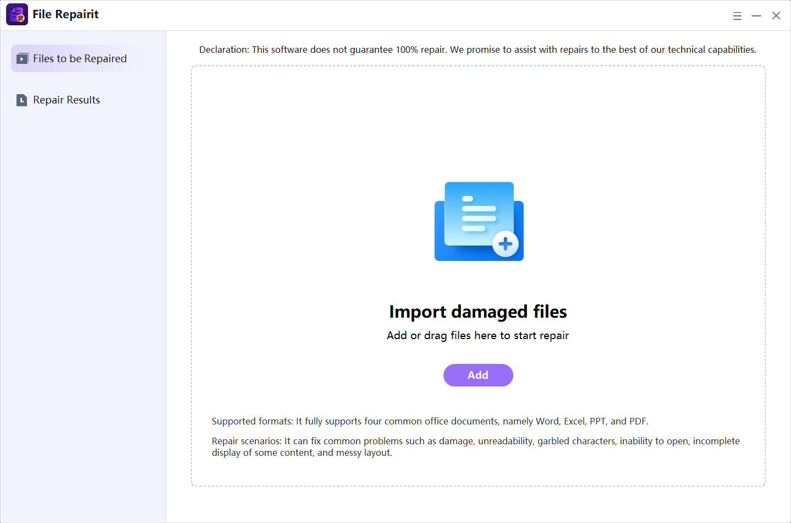Image resolution: width=791 pixels, height=523 pixels.
Task: Click the File Repairit title text
Action: [x=65, y=14]
